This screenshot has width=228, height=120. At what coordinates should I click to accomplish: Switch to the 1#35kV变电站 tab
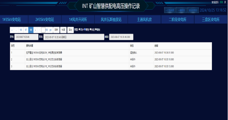pyautogui.click(x=14, y=20)
